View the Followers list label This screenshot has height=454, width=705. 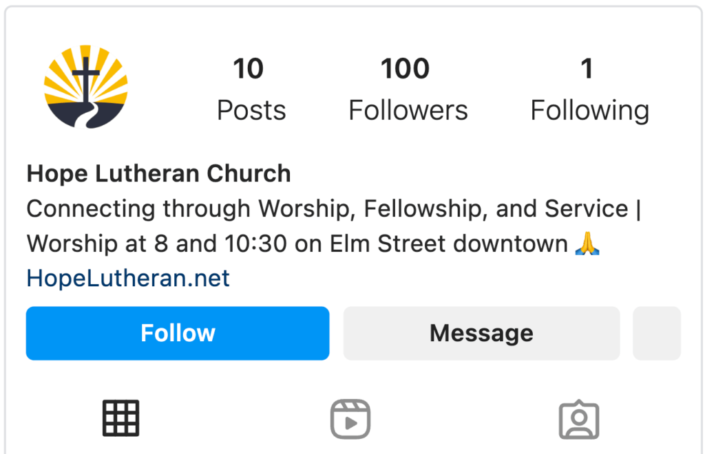coord(408,111)
